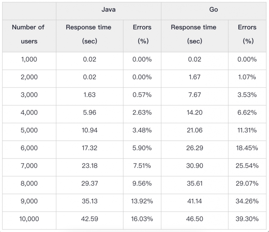Select Java errors 16.03% cell
This screenshot has height=232, width=269.
pyautogui.click(x=142, y=219)
